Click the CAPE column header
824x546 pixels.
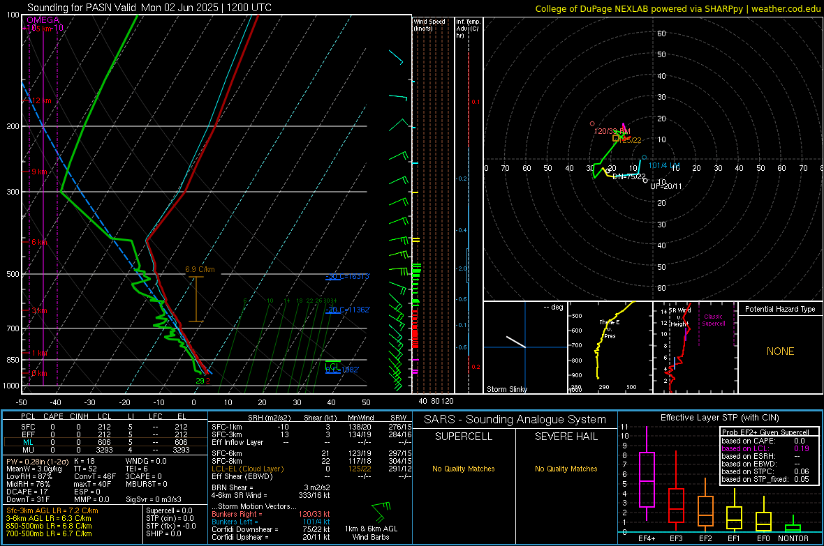click(x=53, y=416)
